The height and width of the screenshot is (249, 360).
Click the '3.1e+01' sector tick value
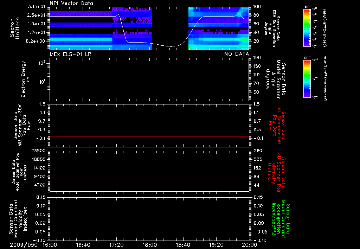(37, 7)
